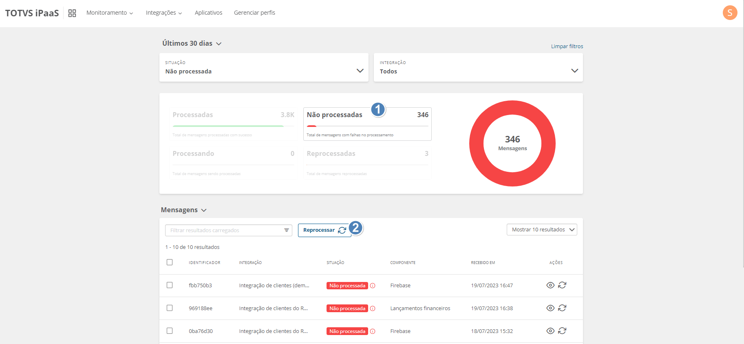Viewport: 744px width, 344px height.
Task: Check the row for 969188ee
Action: 170,308
